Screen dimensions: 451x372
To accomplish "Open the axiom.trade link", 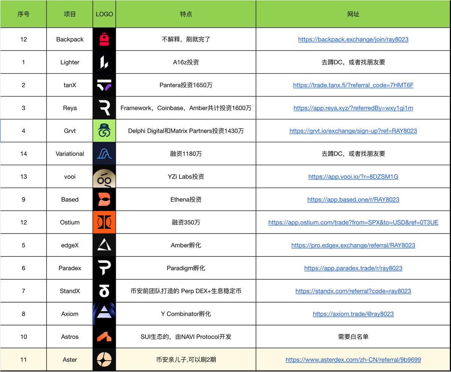I will [x=353, y=314].
